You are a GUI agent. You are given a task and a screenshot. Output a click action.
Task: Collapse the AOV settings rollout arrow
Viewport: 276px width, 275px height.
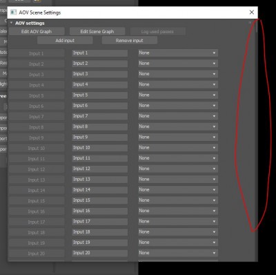coord(11,23)
